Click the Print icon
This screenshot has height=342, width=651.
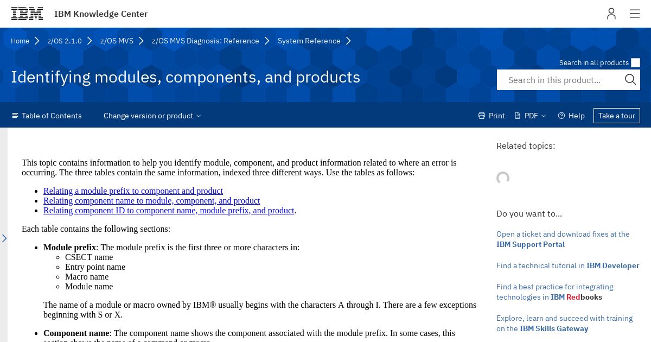[482, 116]
